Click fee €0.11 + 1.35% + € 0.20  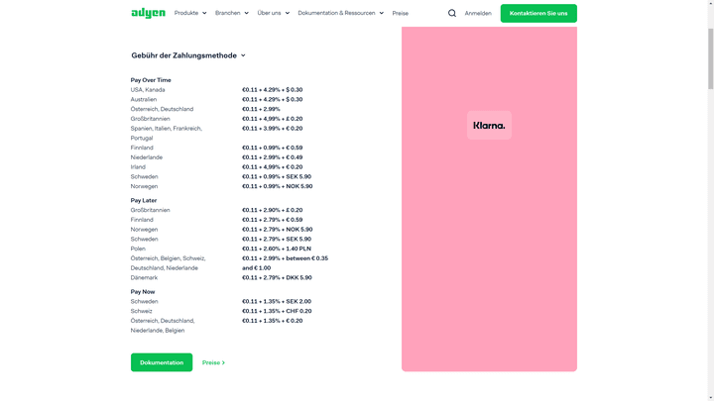(273, 321)
